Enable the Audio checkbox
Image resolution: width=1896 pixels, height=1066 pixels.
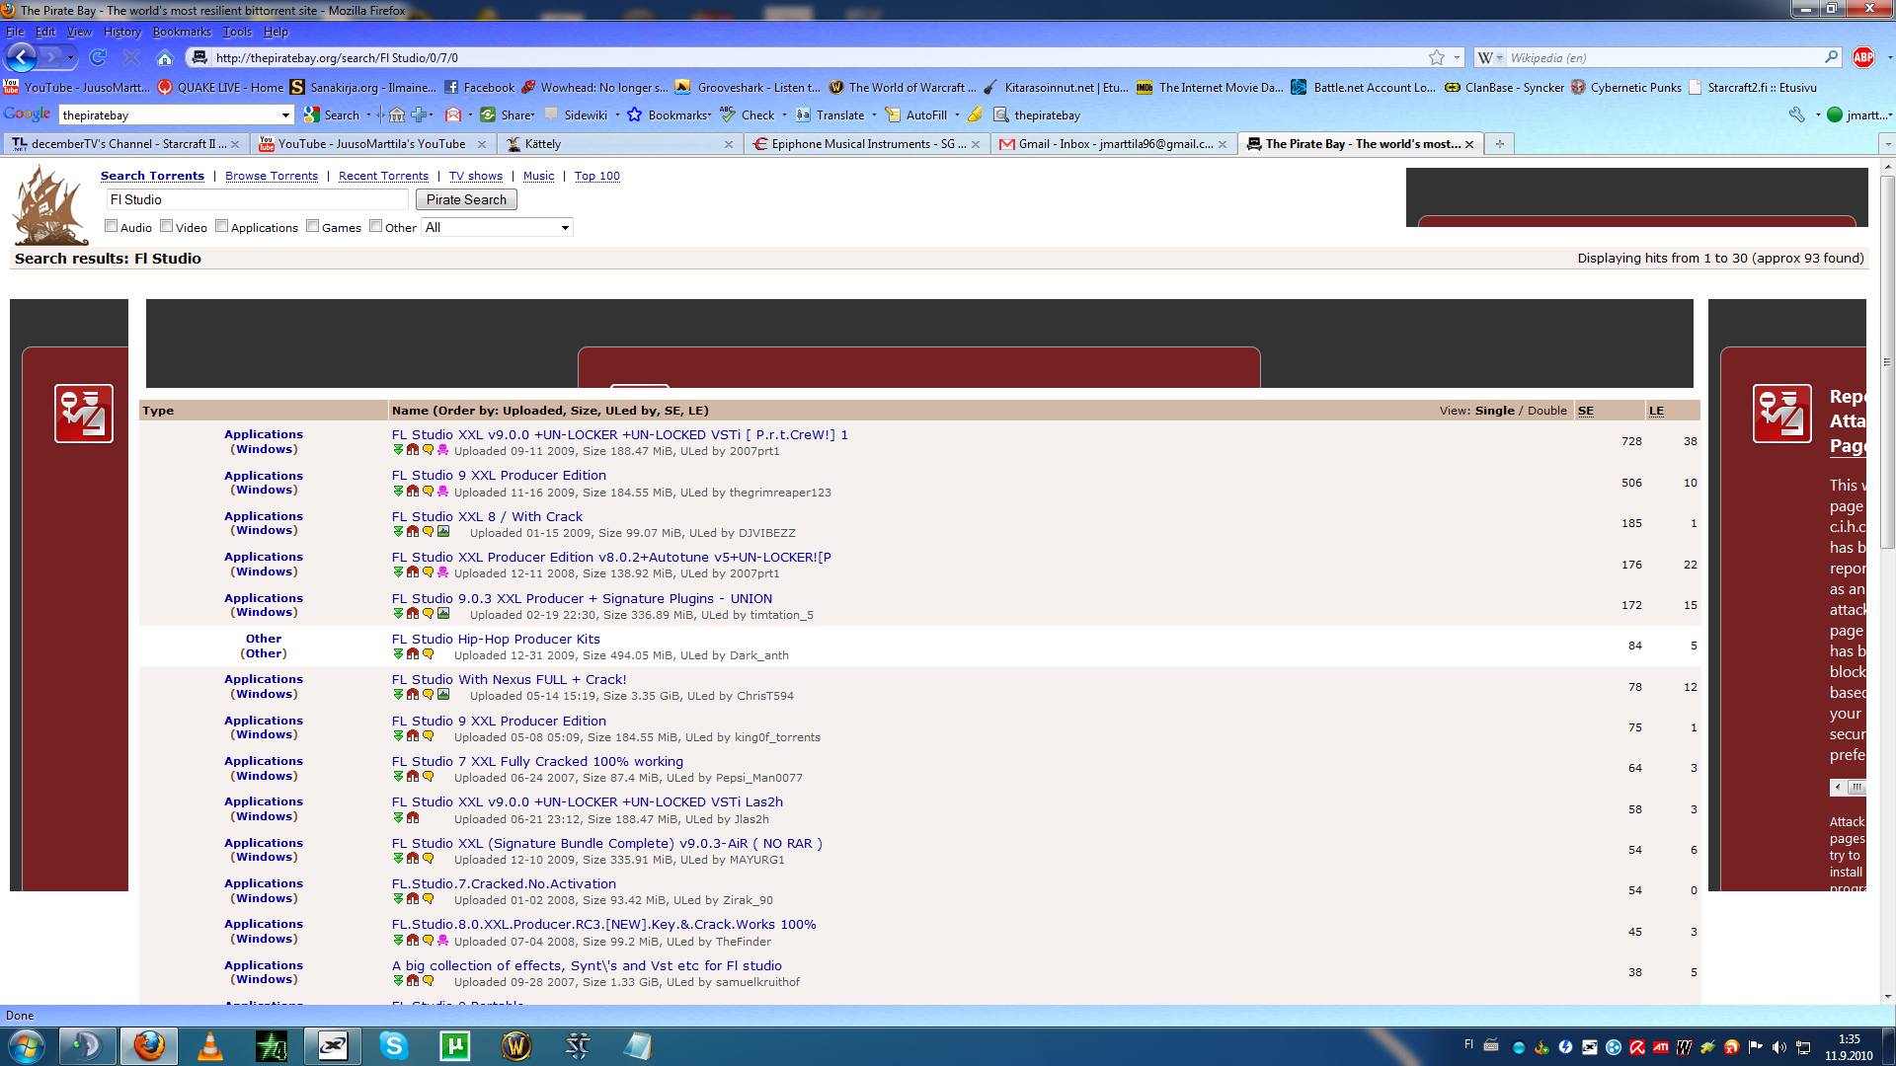pos(111,226)
